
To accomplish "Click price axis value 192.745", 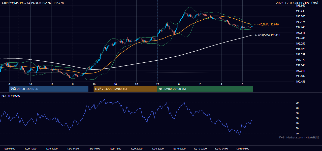I will [x=300, y=27].
